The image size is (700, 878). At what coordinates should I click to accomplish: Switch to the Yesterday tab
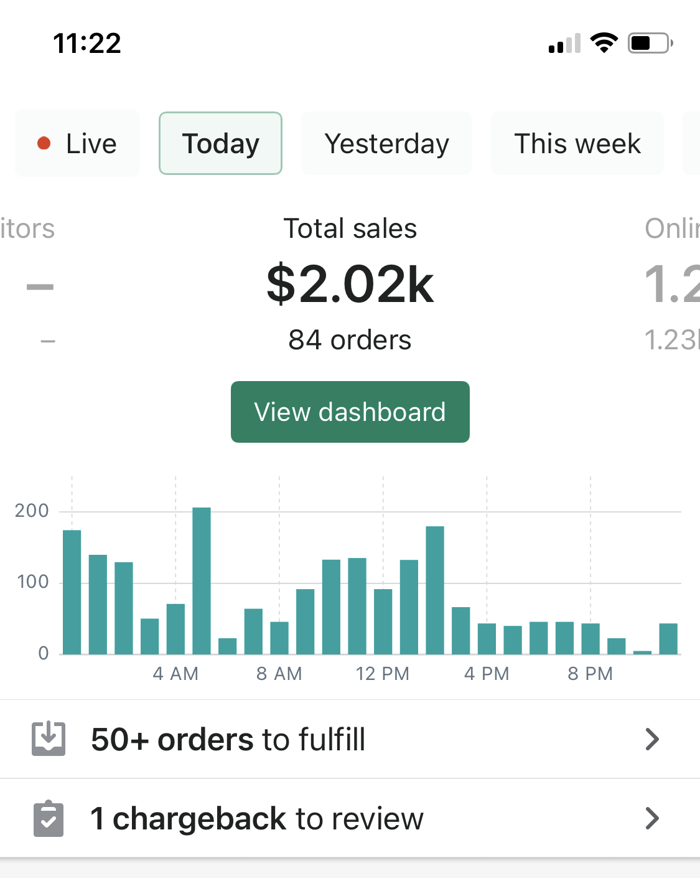[386, 144]
